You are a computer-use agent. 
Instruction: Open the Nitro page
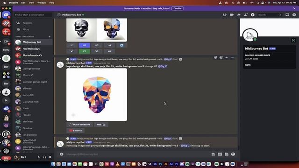pos(33,29)
